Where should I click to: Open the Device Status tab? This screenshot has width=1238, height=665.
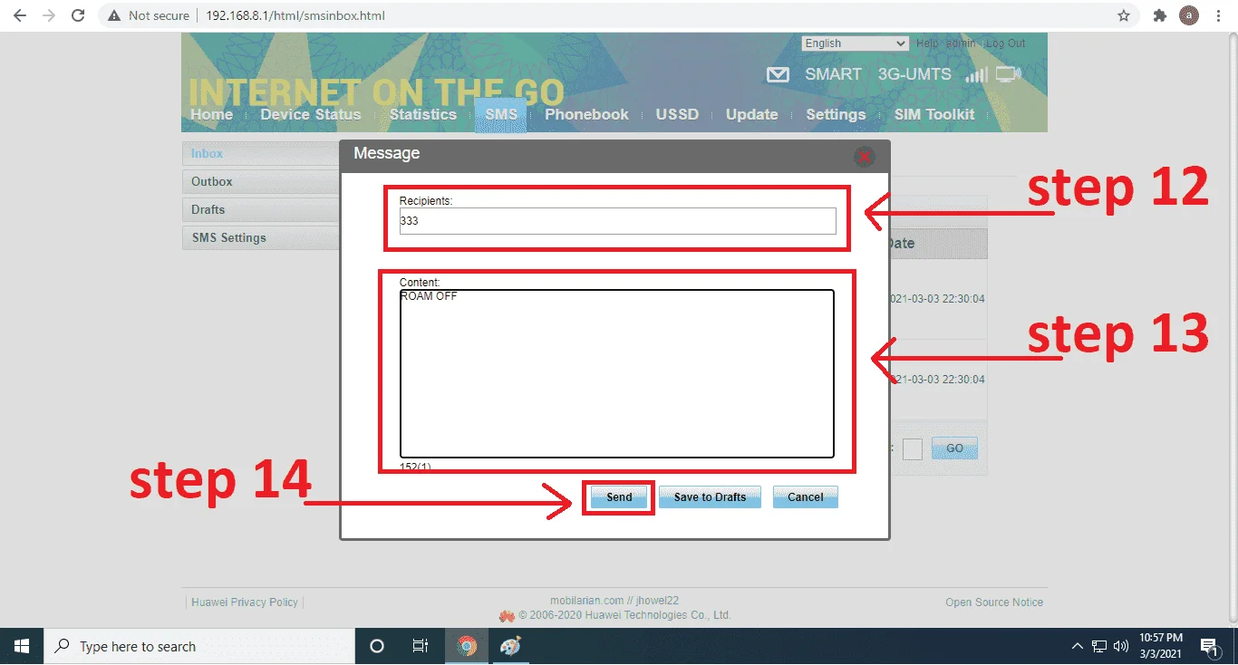(x=311, y=114)
